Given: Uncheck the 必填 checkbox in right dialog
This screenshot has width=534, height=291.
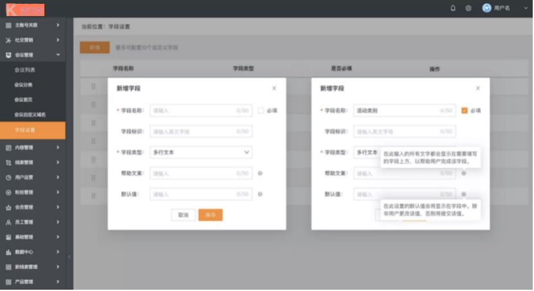Looking at the screenshot, I should pyautogui.click(x=464, y=111).
